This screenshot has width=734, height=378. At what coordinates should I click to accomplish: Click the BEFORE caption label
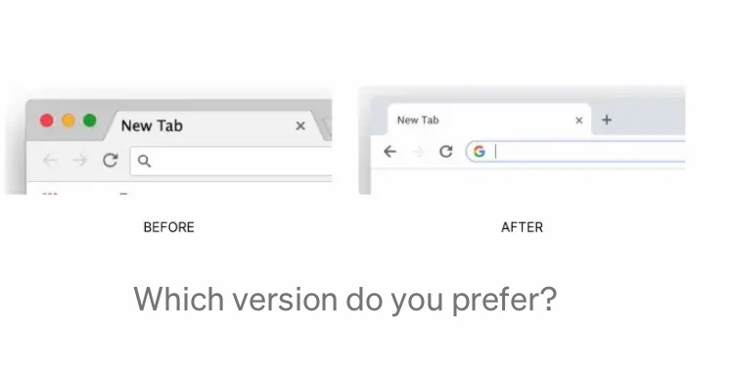[x=168, y=227]
